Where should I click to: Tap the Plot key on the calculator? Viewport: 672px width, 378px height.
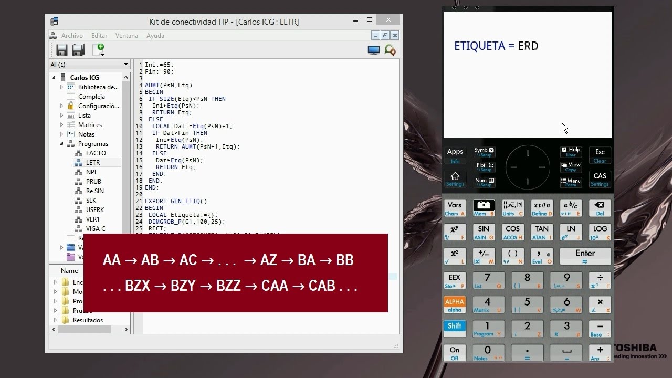point(484,167)
